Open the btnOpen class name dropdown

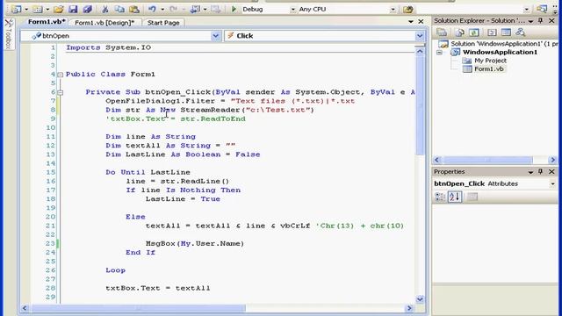click(215, 36)
